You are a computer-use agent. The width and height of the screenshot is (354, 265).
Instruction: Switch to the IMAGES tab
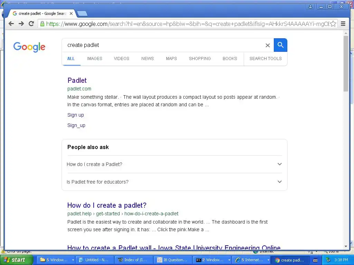[95, 59]
